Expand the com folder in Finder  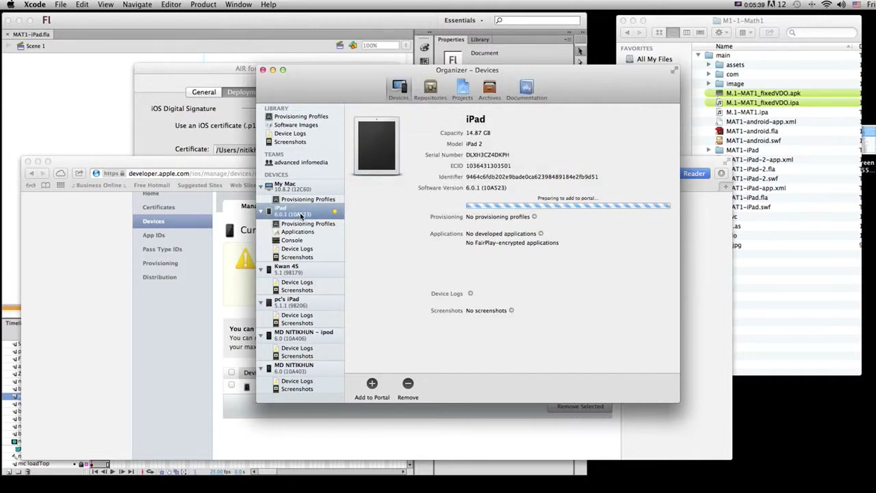[x=708, y=74]
